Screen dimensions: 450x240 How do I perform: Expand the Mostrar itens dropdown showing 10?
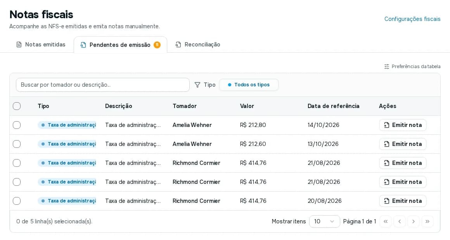click(324, 221)
